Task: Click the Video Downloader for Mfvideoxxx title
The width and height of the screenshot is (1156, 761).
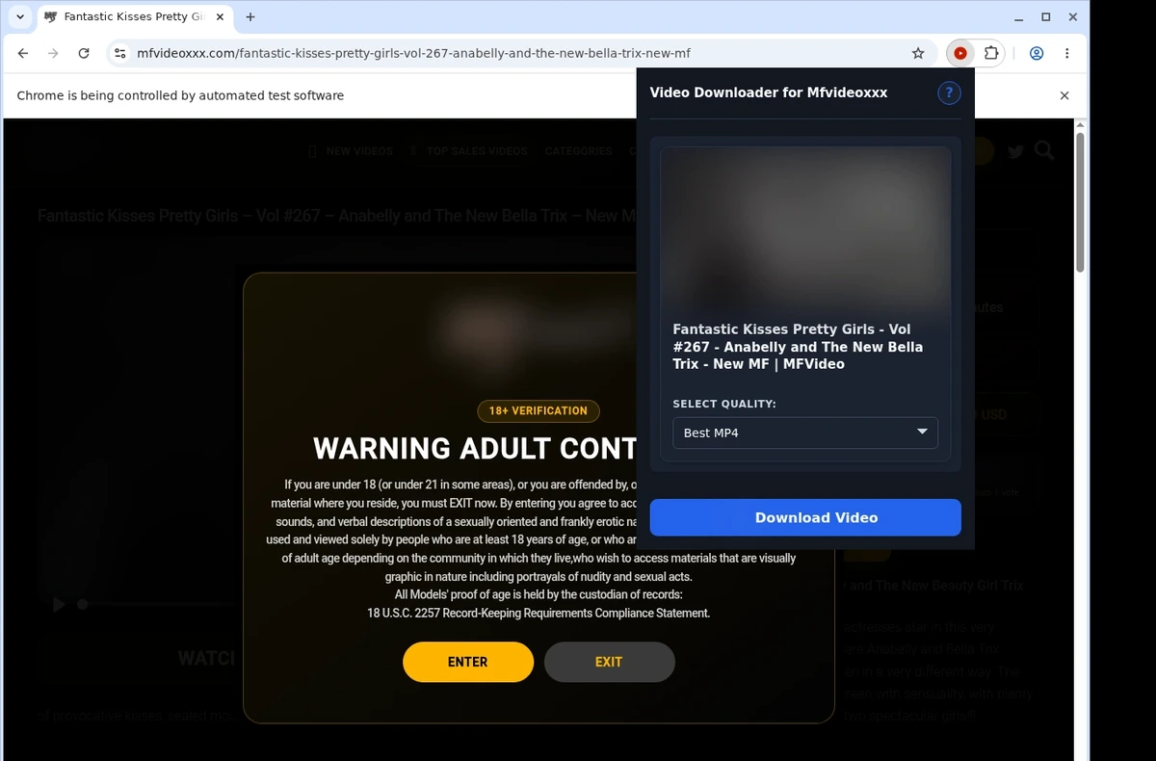Action: click(769, 92)
